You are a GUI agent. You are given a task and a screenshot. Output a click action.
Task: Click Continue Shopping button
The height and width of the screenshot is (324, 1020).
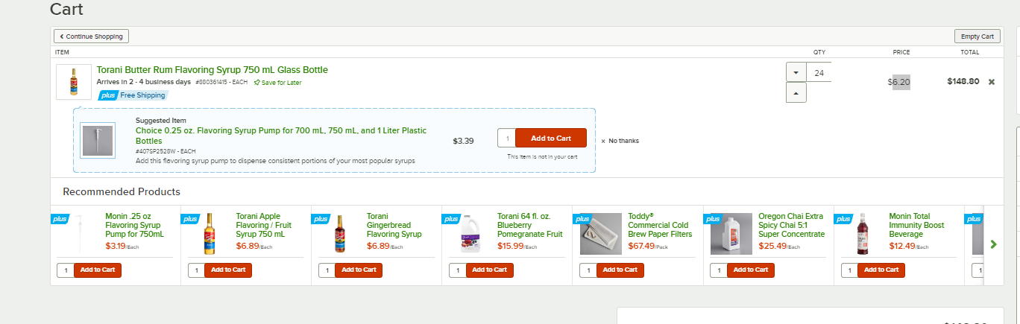pos(92,36)
